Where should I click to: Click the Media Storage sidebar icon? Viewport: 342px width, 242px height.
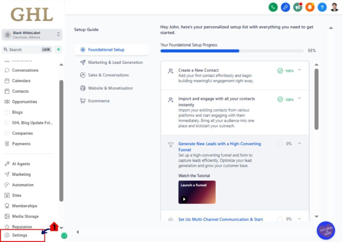(7, 216)
